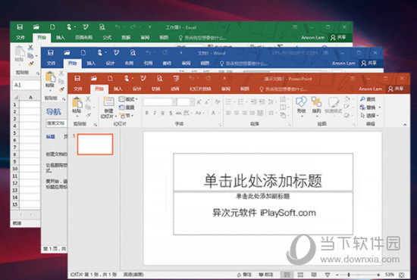Toggle Bold formatting in PowerPoint font group
Image resolution: width=417 pixels, height=280 pixels.
[147, 113]
